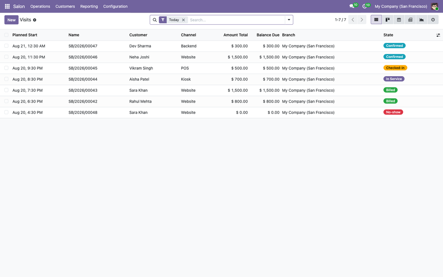Open the user avatar menu
Image resolution: width=443 pixels, height=277 pixels.
click(434, 6)
